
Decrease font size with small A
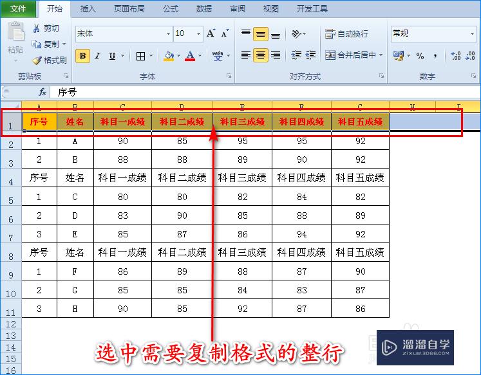coord(225,33)
